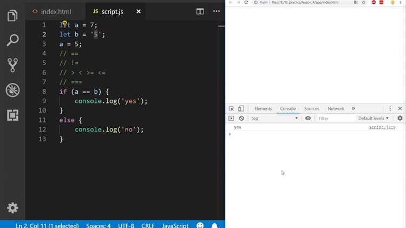Click line number 13 in gutter
Screen dimensions: 406x228
coord(42,139)
